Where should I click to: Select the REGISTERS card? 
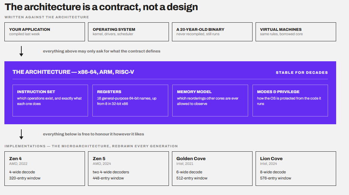click(130, 101)
